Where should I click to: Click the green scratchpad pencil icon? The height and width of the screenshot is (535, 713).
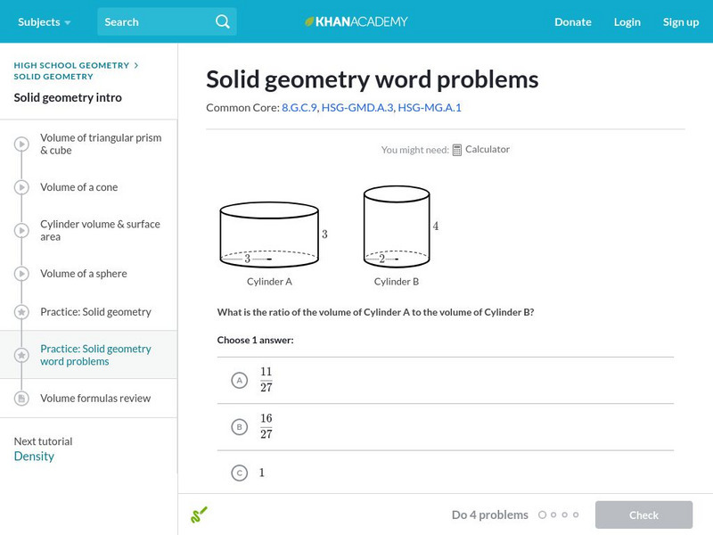coord(199,514)
